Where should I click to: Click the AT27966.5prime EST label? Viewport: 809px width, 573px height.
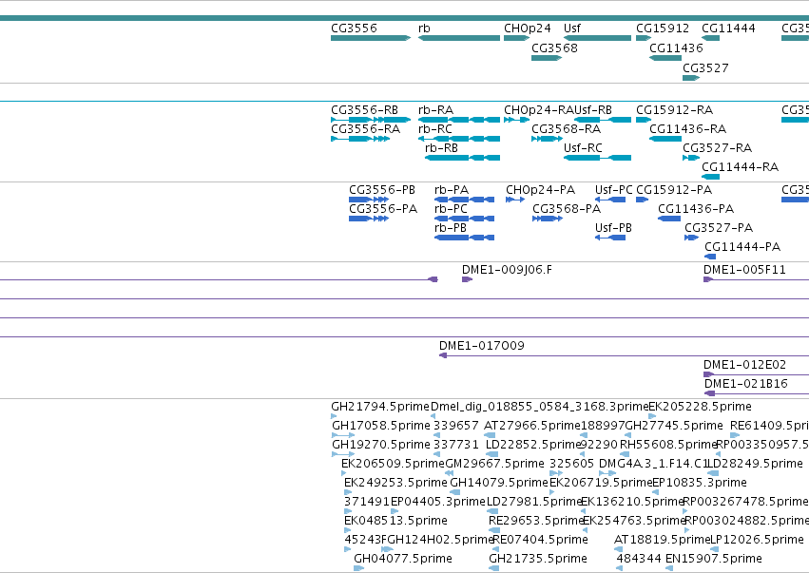[x=532, y=426]
